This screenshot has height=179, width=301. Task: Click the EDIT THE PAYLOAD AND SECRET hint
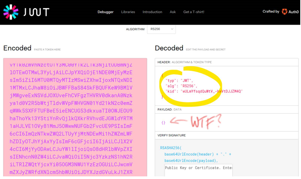click(x=206, y=49)
